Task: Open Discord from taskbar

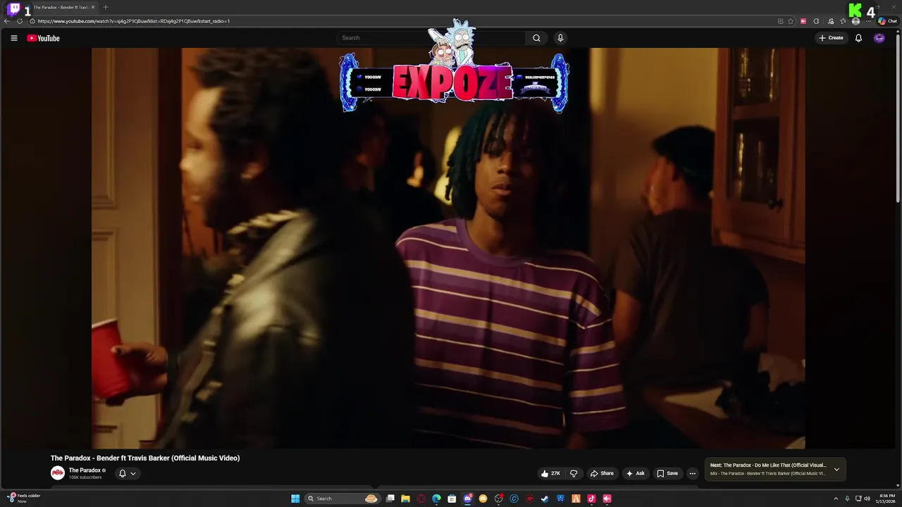Action: point(468,499)
